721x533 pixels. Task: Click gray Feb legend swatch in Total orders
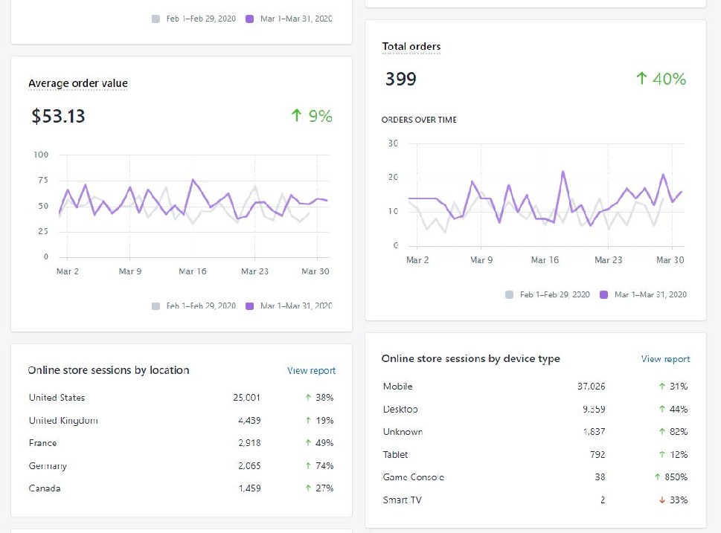click(509, 294)
